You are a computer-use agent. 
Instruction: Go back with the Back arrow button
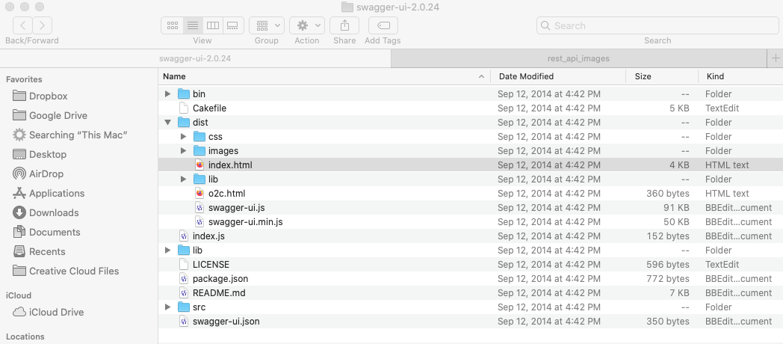pos(23,25)
